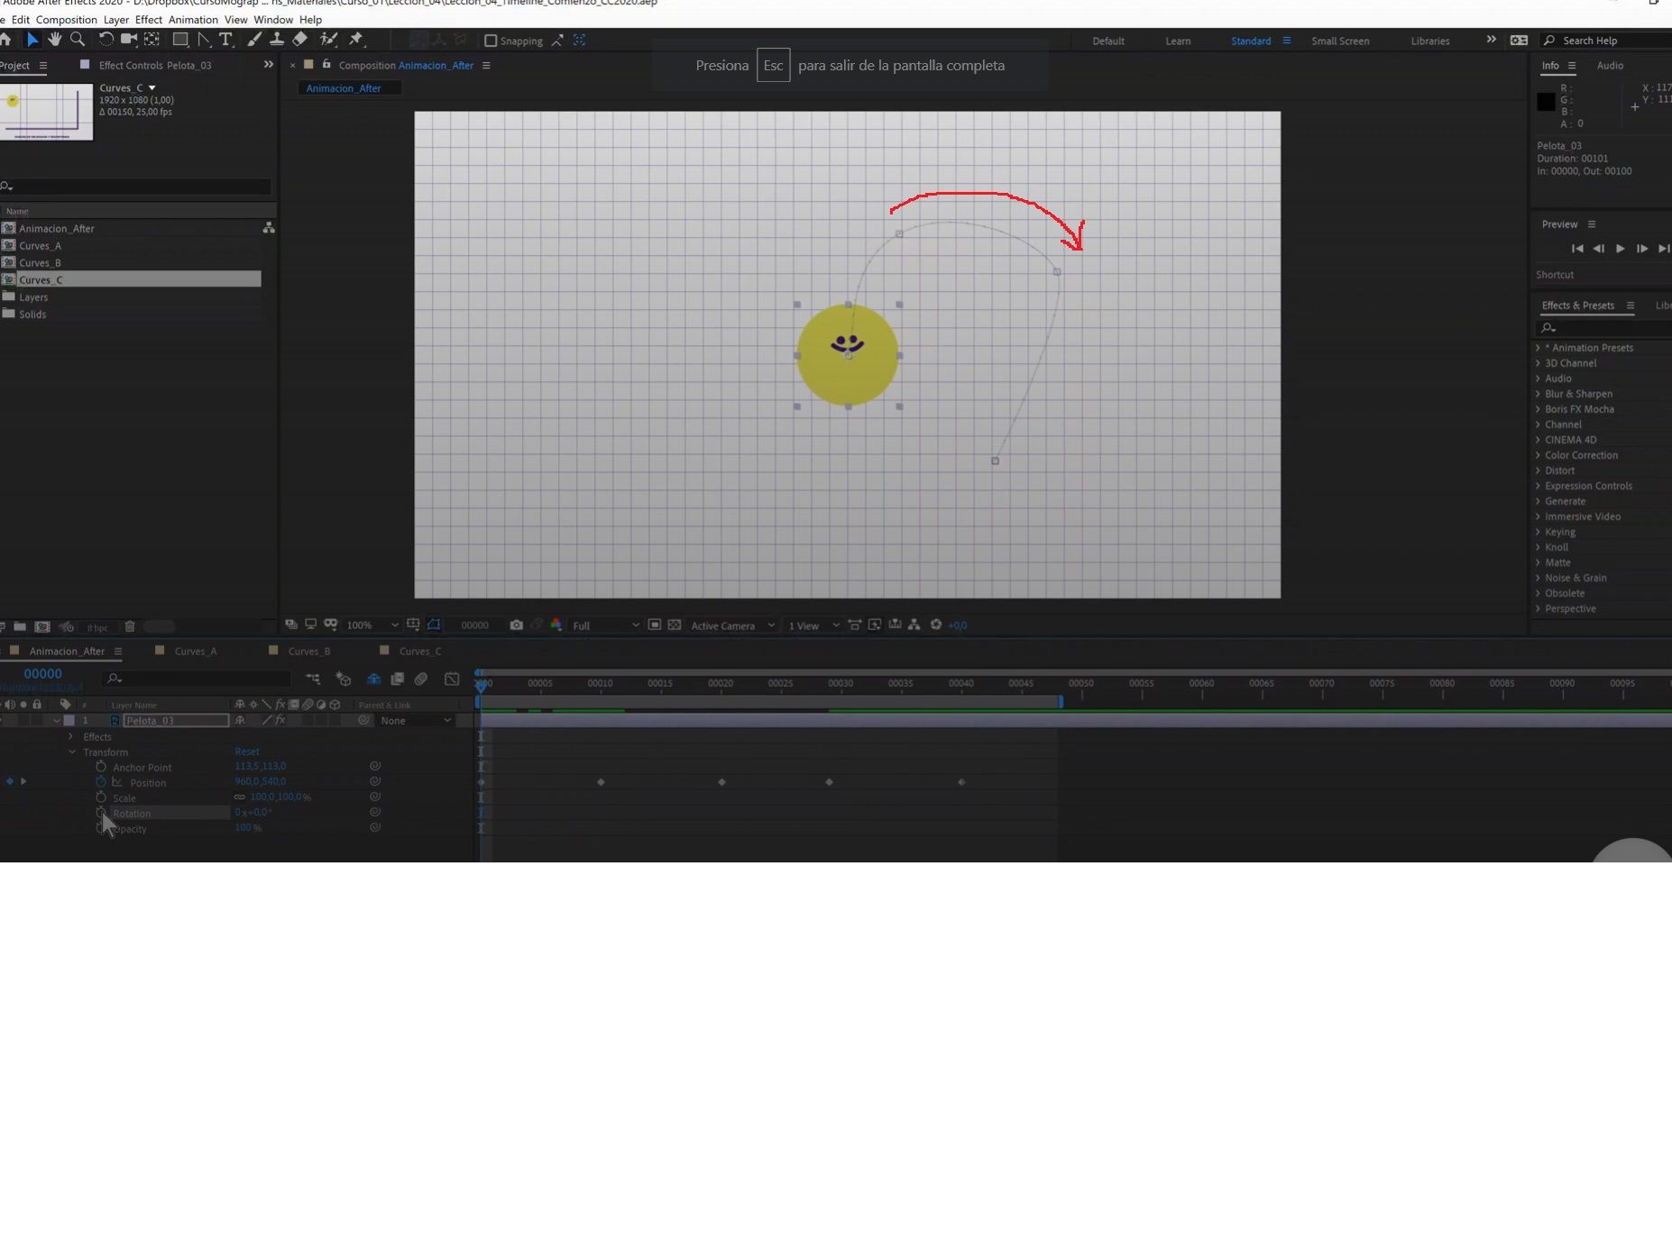Select the Puppet Pin tool

[x=356, y=40]
